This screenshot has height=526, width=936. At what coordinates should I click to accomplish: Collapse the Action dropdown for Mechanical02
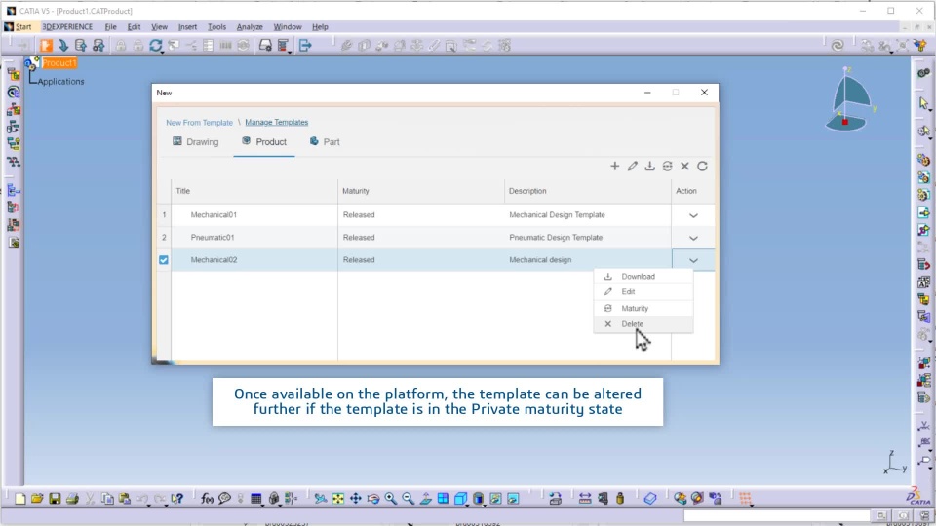click(693, 260)
